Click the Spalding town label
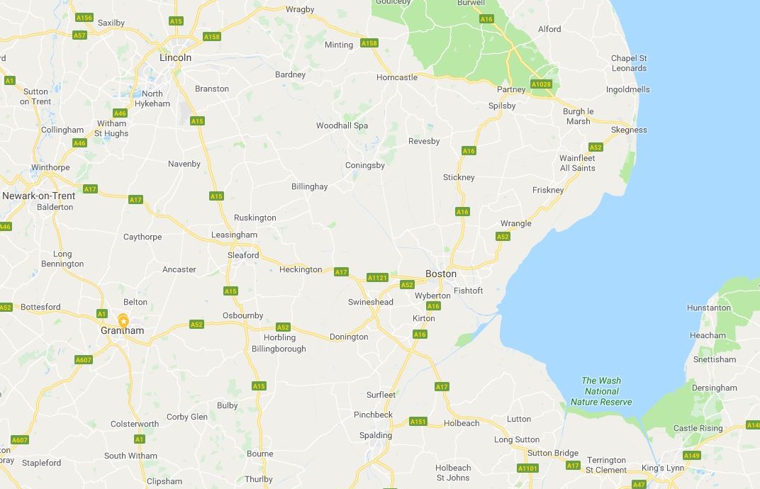The width and height of the screenshot is (760, 489). (376, 435)
